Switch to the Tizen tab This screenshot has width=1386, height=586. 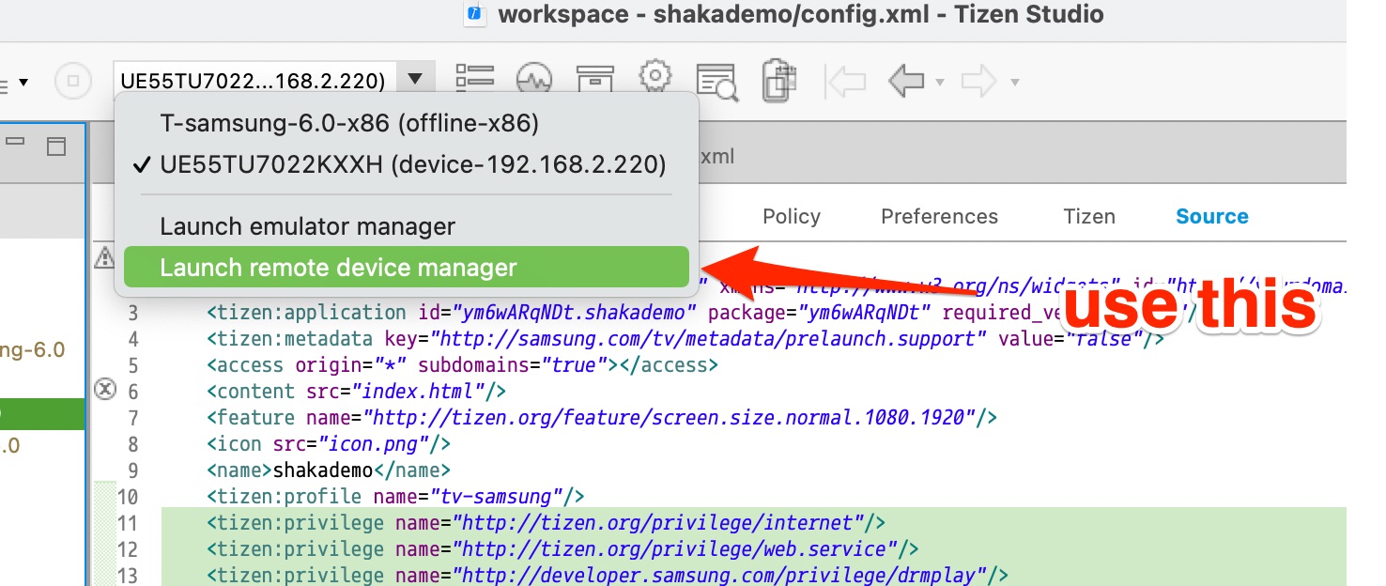click(1089, 216)
